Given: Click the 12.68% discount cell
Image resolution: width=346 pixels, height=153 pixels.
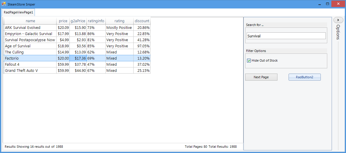Looking at the screenshot, I should click(142, 52).
